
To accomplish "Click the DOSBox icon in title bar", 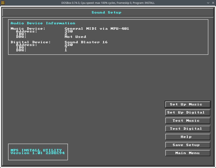I will click(x=3, y=3).
